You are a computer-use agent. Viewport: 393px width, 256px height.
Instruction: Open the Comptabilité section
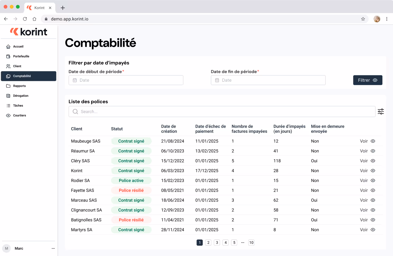point(29,76)
